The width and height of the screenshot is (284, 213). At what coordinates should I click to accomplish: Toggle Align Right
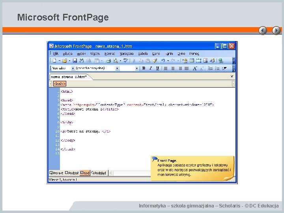[180, 68]
